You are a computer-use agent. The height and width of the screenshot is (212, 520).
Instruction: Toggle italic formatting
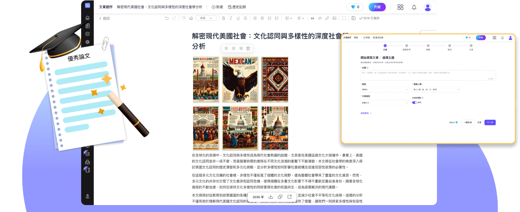pos(231,18)
